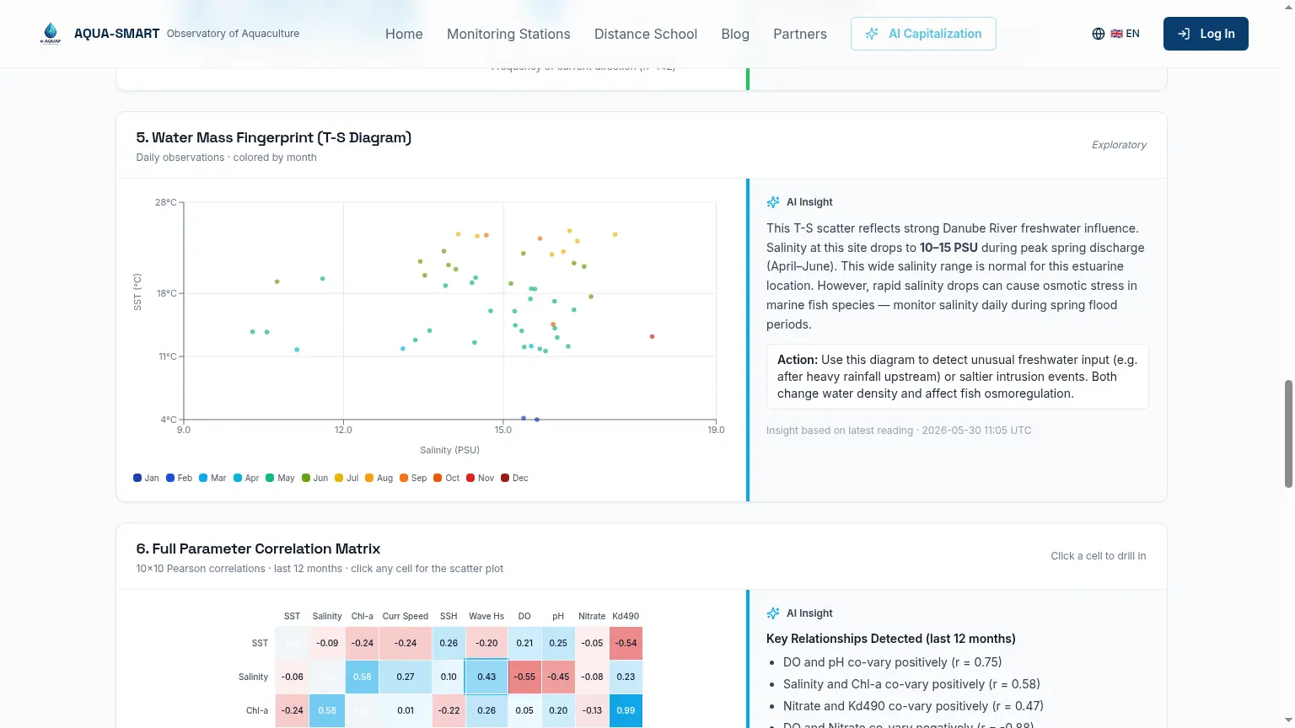Go to the Home page
The width and height of the screenshot is (1295, 728).
[404, 34]
